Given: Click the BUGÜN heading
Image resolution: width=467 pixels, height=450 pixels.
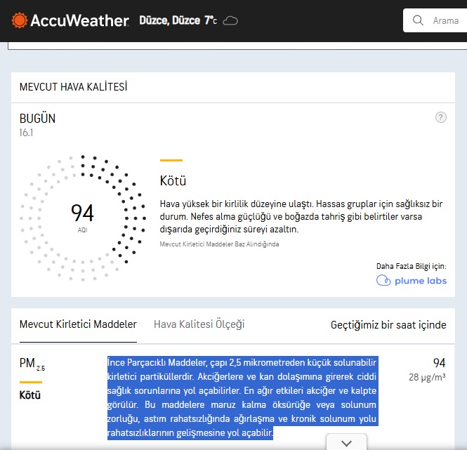Looking at the screenshot, I should coord(37,119).
